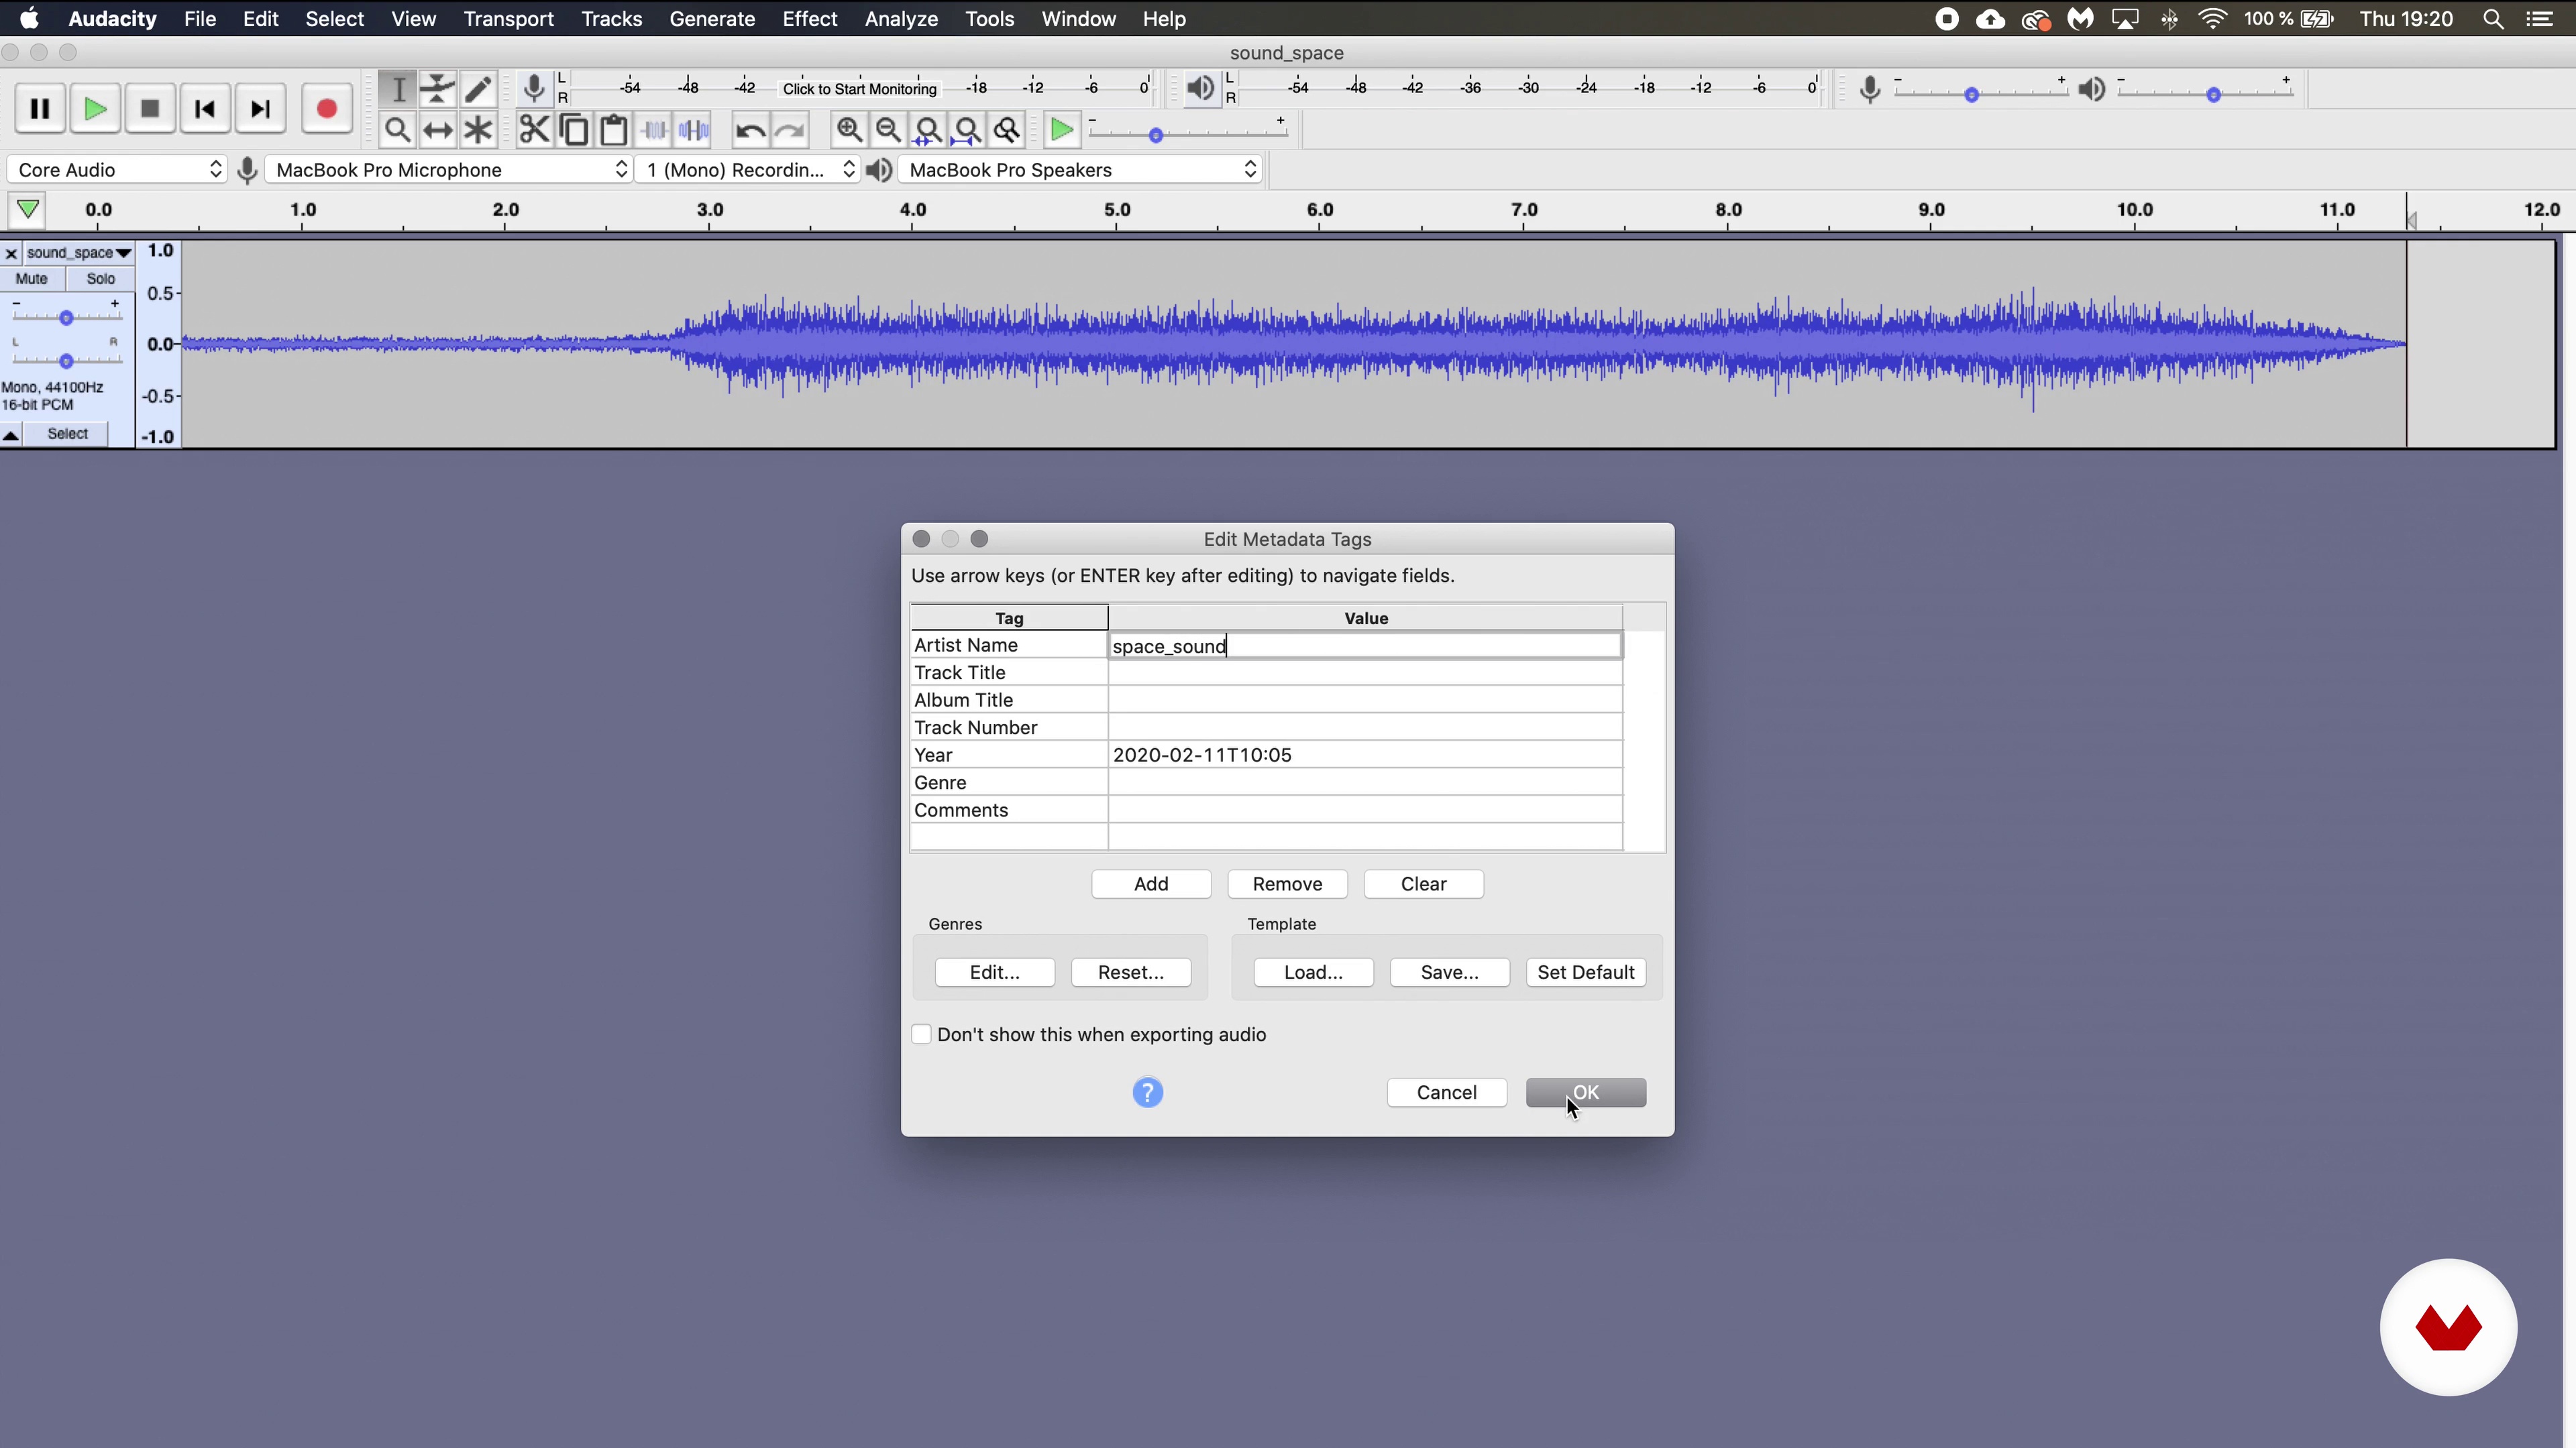Check Don't show this when exporting audio
Viewport: 2576px width, 1448px height.
pos(921,1034)
